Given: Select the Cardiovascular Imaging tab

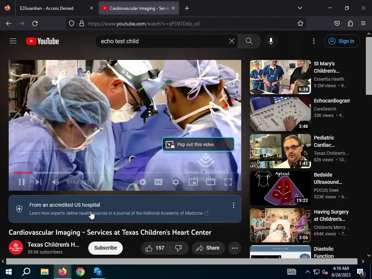Looking at the screenshot, I should point(139,8).
